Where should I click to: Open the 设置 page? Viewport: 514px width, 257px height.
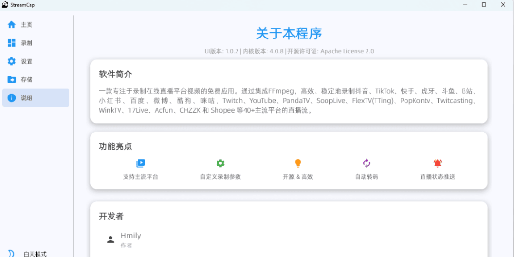(27, 61)
